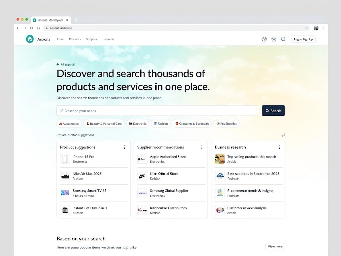Click the Nike Air Max 2025 shoe thumbnail

65,176
